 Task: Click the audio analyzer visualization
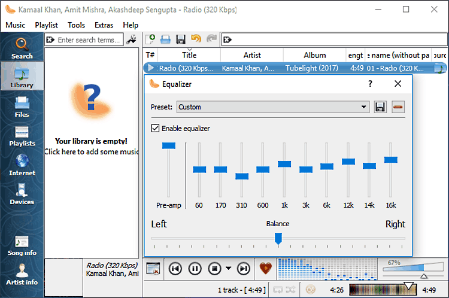(x=327, y=269)
